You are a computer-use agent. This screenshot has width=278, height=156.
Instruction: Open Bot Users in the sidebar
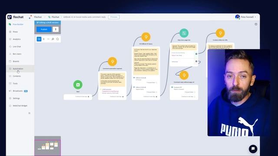[15, 54]
